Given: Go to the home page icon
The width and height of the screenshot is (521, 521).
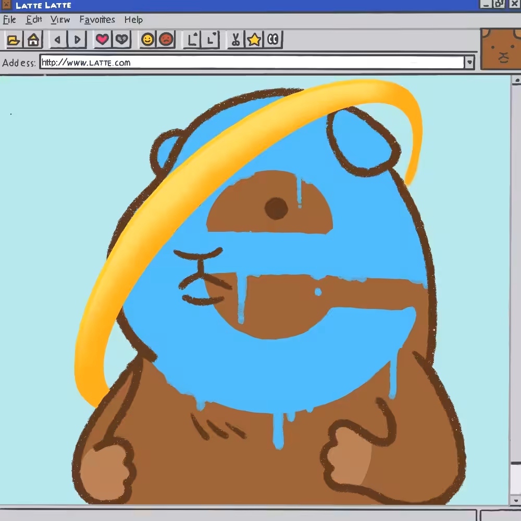Looking at the screenshot, I should 33,40.
